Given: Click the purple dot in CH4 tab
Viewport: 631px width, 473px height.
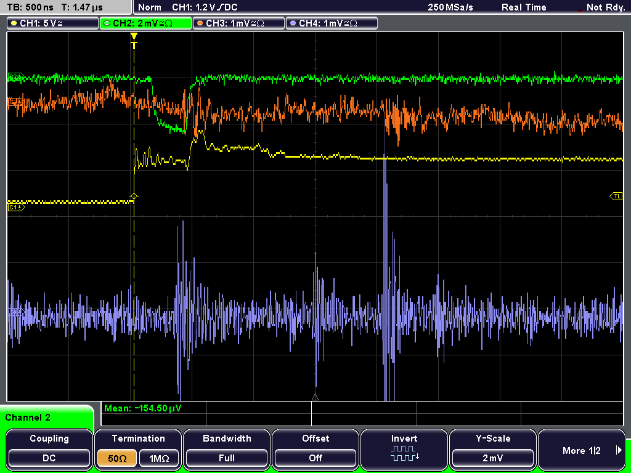Looking at the screenshot, I should tap(293, 23).
